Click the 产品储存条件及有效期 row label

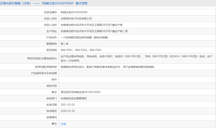44,73
